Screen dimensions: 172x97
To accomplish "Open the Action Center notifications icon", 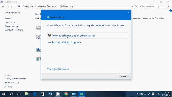I will tap(153, 94).
